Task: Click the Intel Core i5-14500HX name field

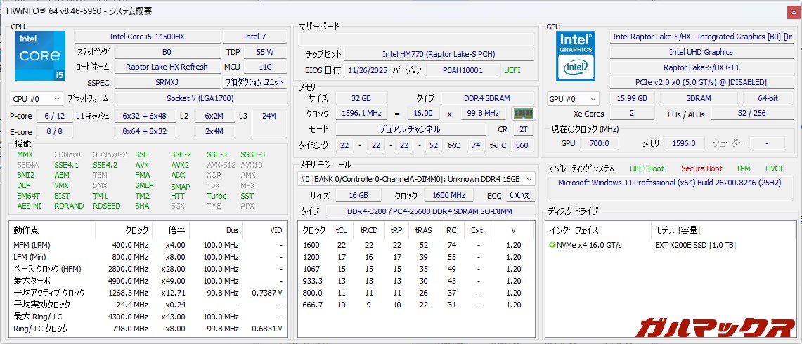Action: 148,37
